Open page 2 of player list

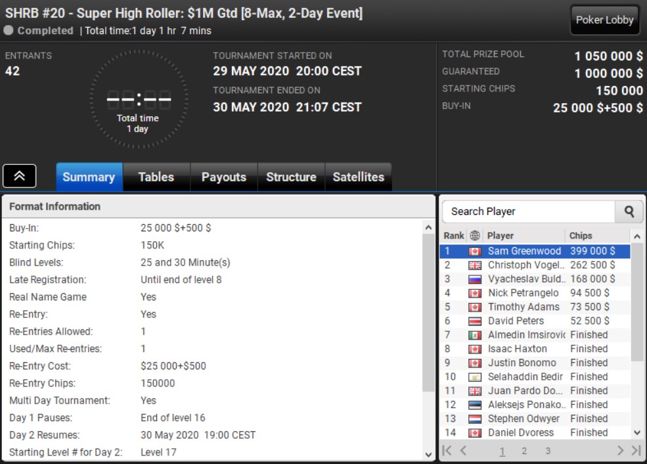point(524,451)
